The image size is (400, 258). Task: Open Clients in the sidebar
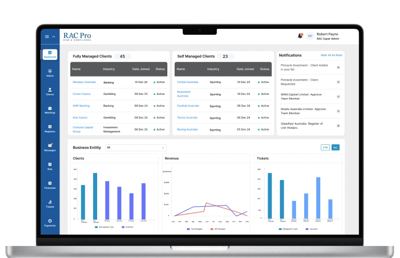point(50,92)
